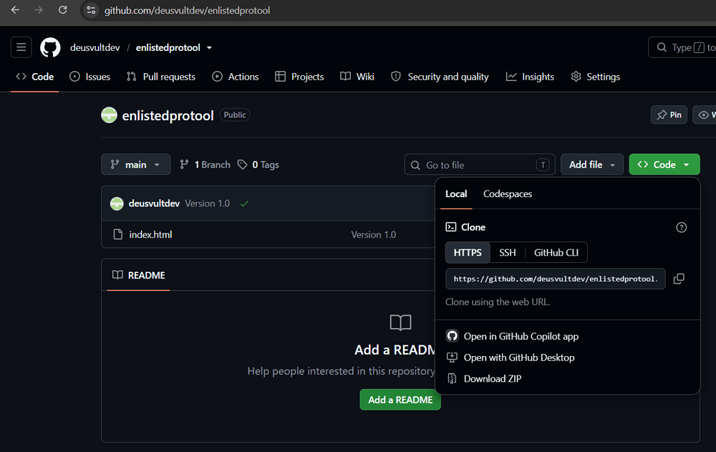Open the Add file dropdown
This screenshot has height=452, width=716.
tap(592, 165)
